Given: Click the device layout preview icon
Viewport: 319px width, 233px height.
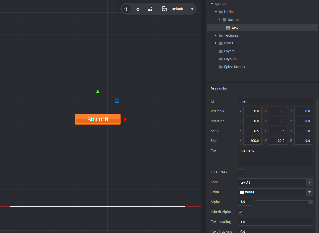Looking at the screenshot, I should click(165, 9).
